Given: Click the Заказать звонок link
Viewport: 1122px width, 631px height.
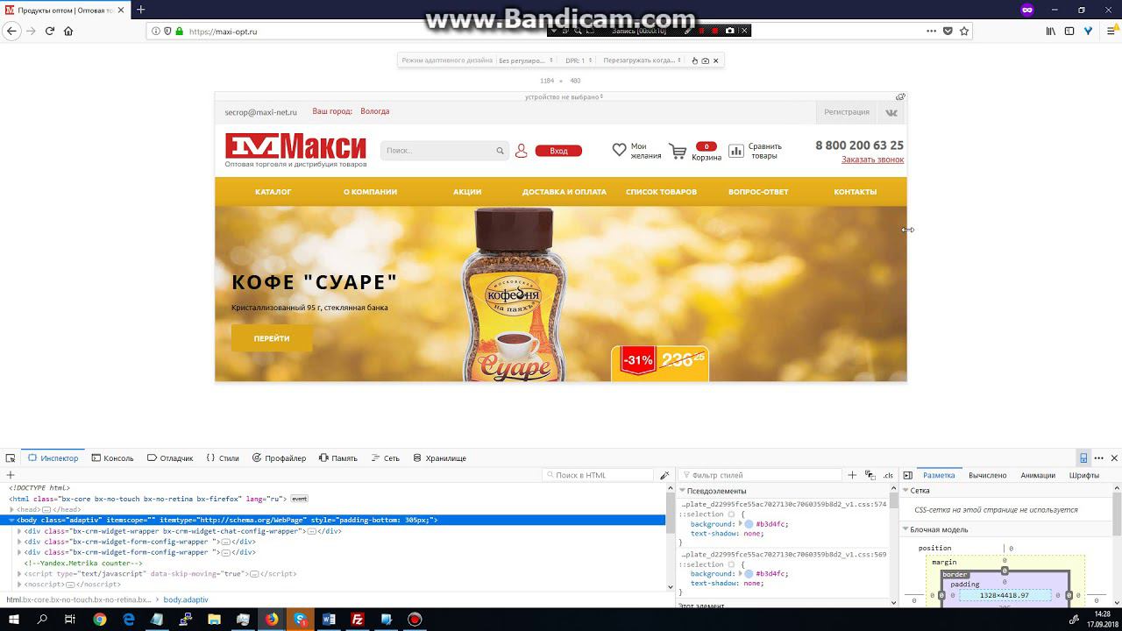Looking at the screenshot, I should 872,160.
